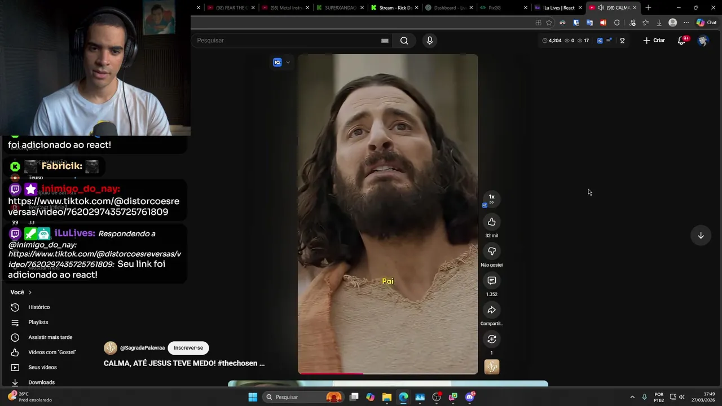Open Microsoft Edge from the taskbar
The width and height of the screenshot is (722, 406).
(x=403, y=397)
